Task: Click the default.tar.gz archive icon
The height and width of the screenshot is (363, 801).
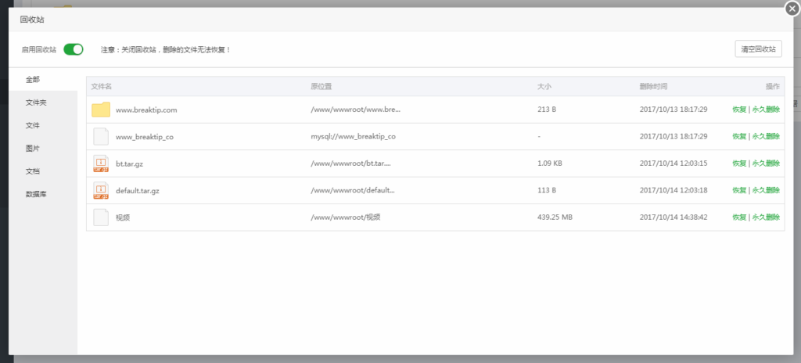Action: click(101, 190)
